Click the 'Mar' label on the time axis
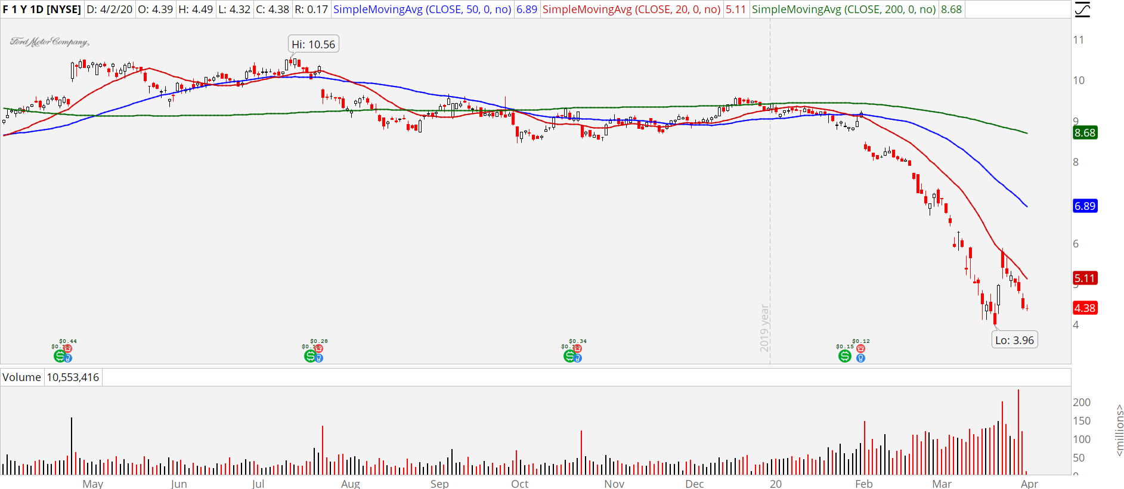 click(x=942, y=484)
